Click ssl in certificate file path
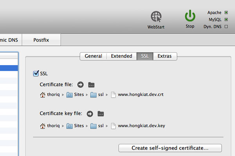The height and width of the screenshot is (156, 235). coord(101,94)
